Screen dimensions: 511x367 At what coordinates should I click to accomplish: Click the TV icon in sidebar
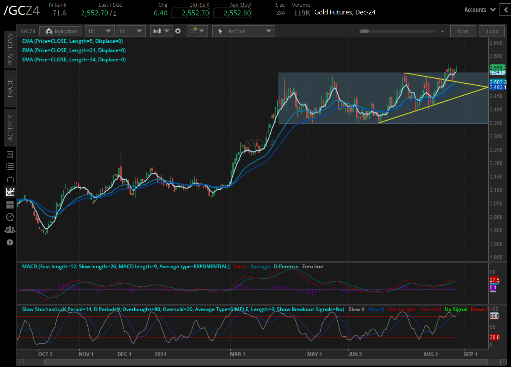[x=10, y=179]
